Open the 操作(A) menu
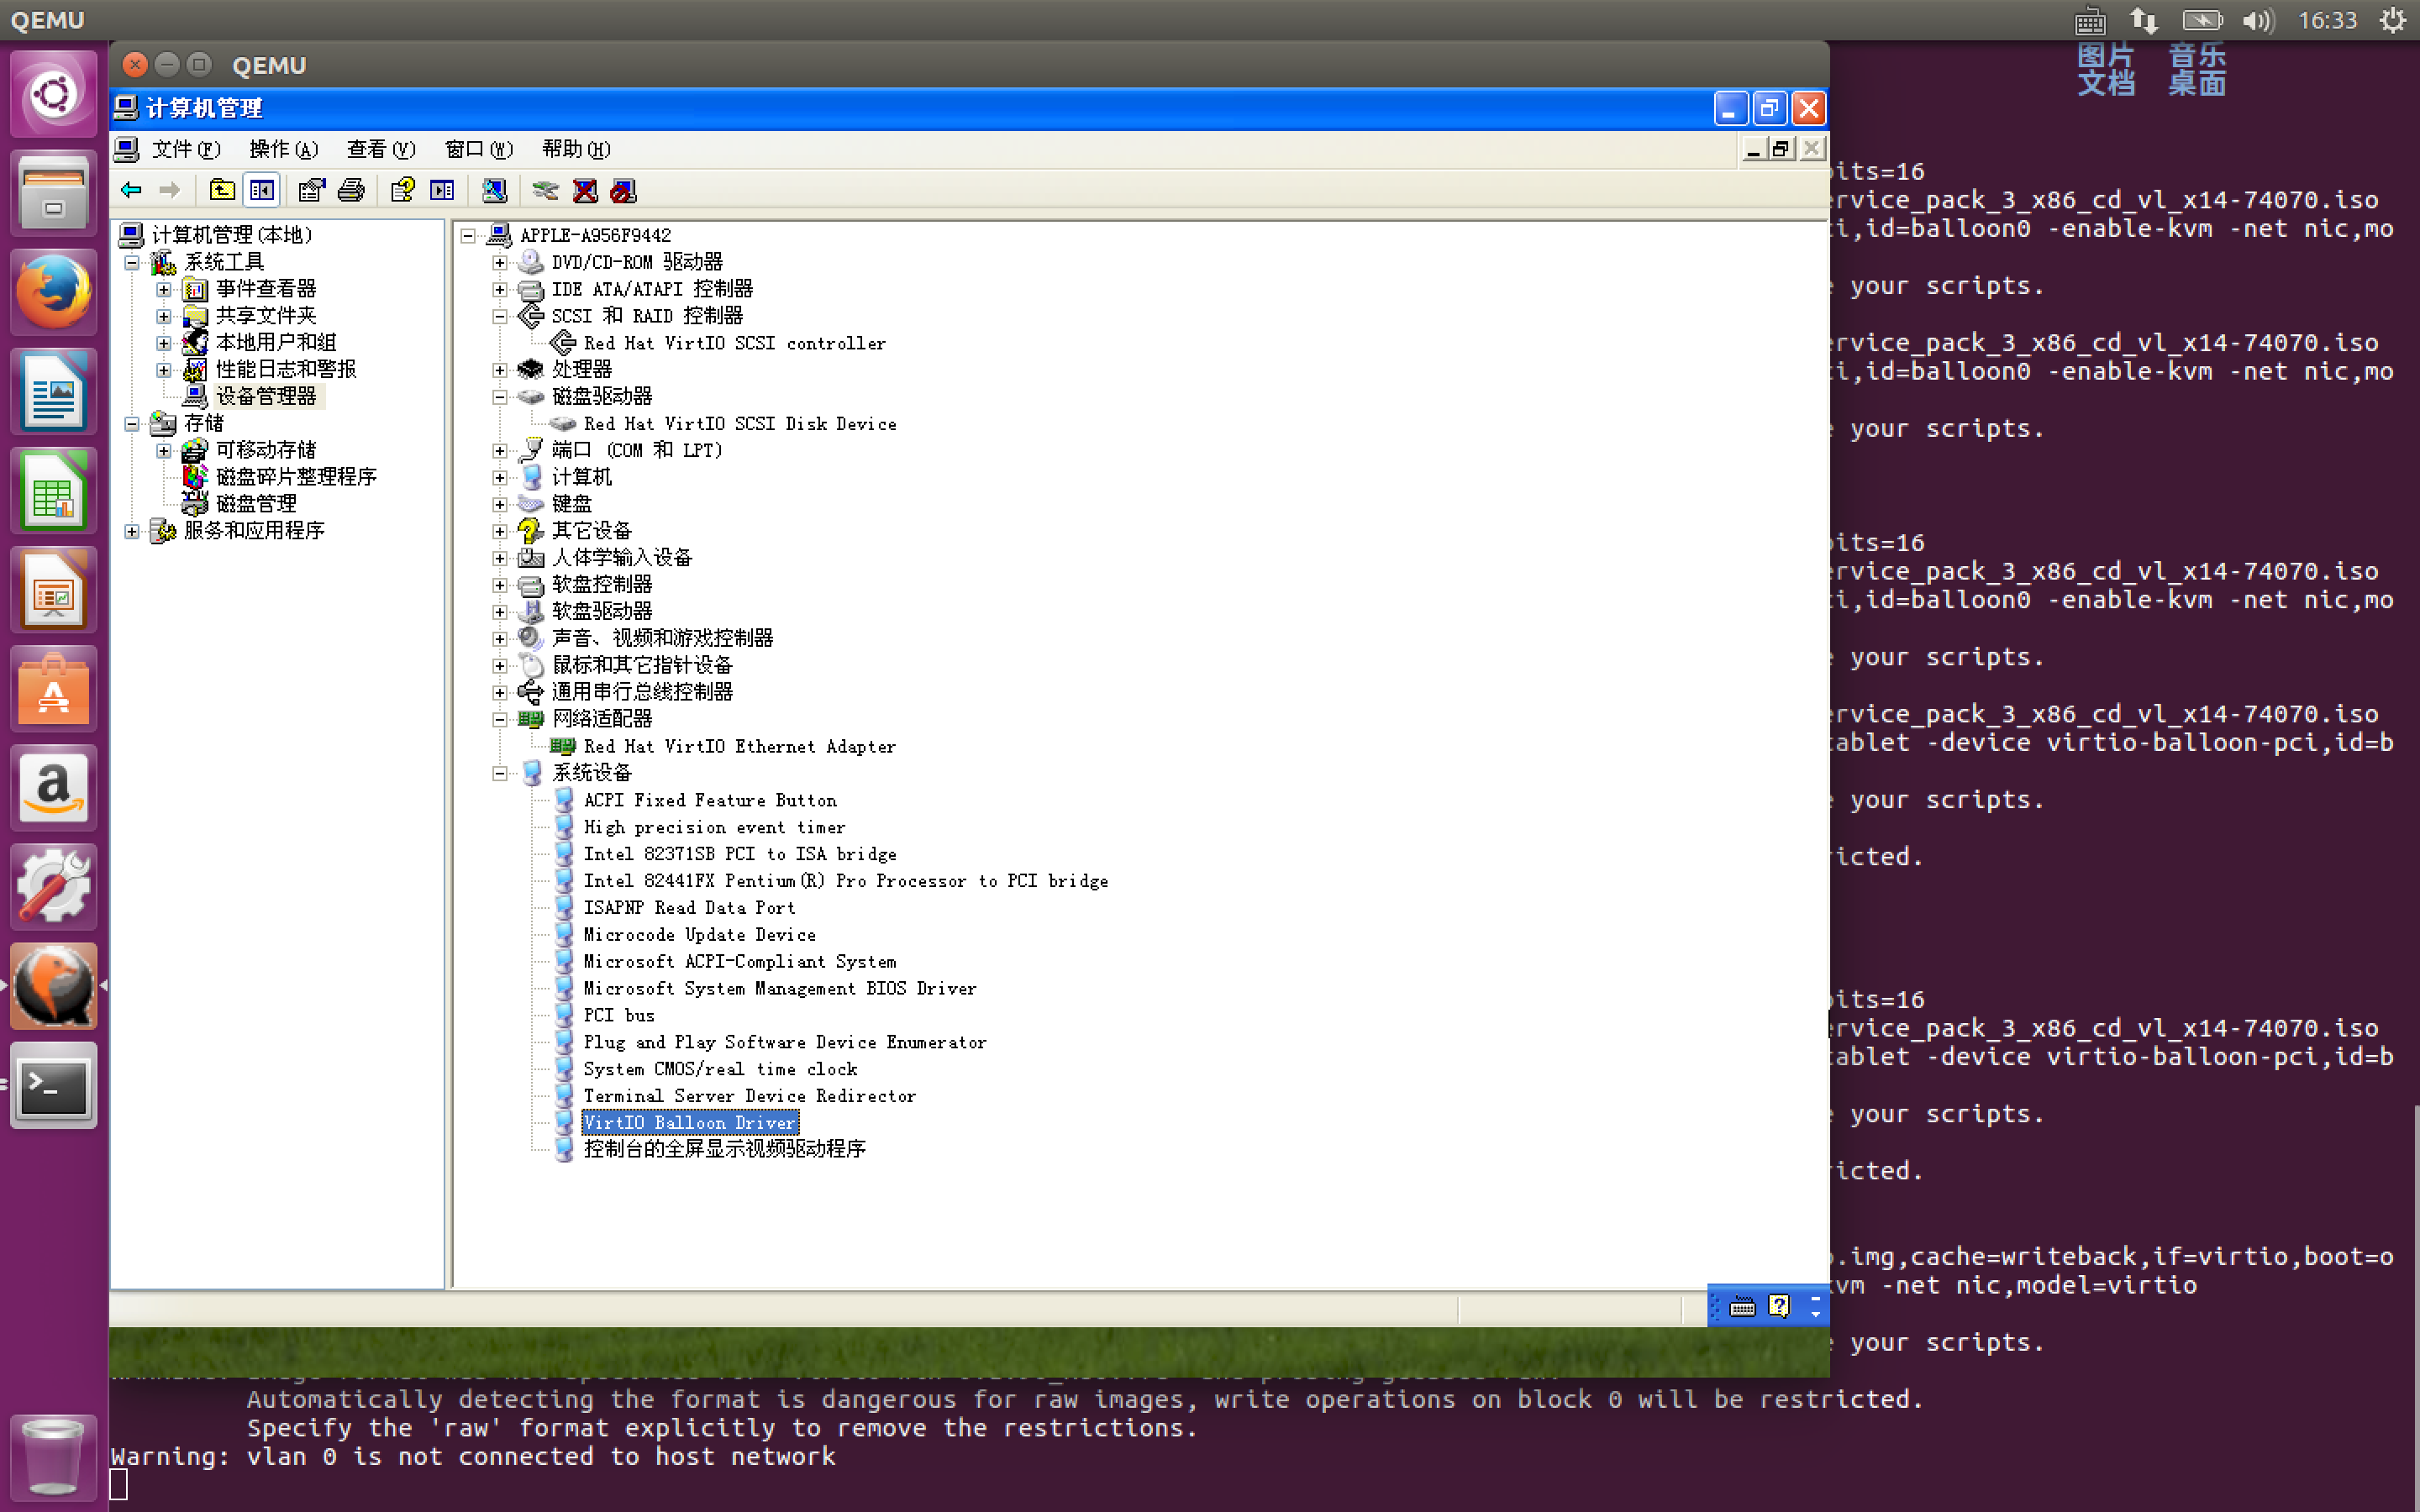The height and width of the screenshot is (1512, 2420). click(x=283, y=149)
